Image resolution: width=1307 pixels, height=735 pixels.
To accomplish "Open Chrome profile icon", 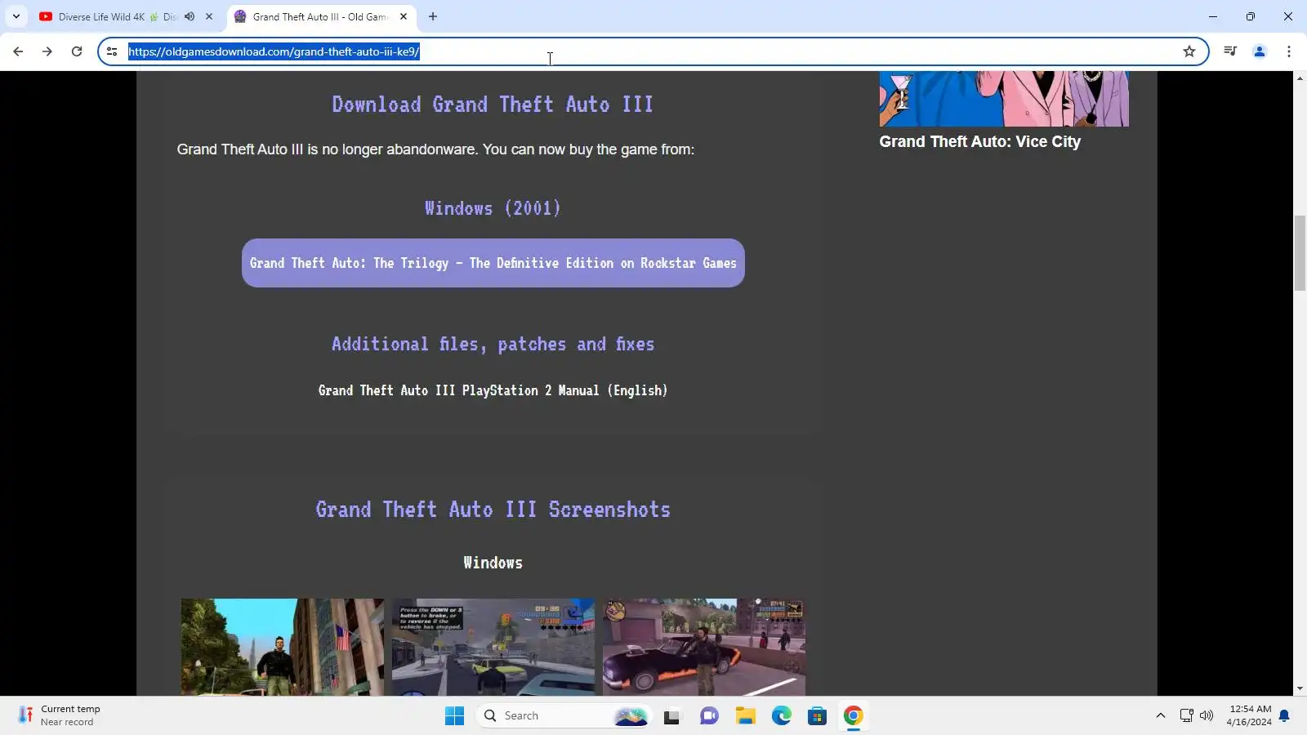I will (1260, 51).
